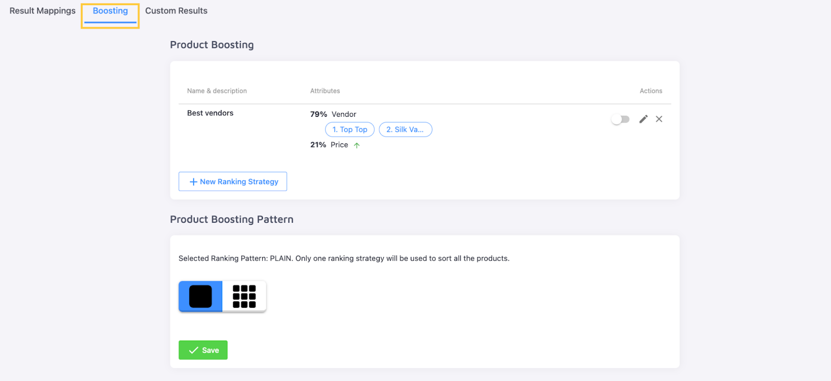Click the "1. Top Top" vendor chip
Image resolution: width=831 pixels, height=381 pixels.
pos(350,130)
